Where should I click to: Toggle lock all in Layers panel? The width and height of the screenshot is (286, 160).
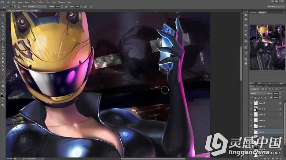tap(265, 98)
